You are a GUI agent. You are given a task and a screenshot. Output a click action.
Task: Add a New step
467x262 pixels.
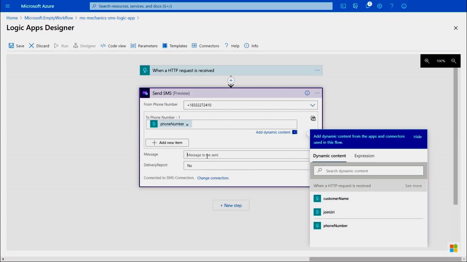pos(231,205)
